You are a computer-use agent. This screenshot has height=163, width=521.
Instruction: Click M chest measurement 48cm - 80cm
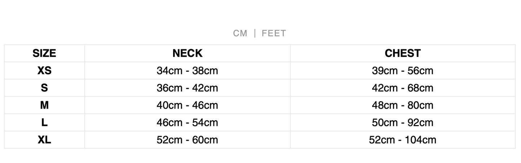402,105
